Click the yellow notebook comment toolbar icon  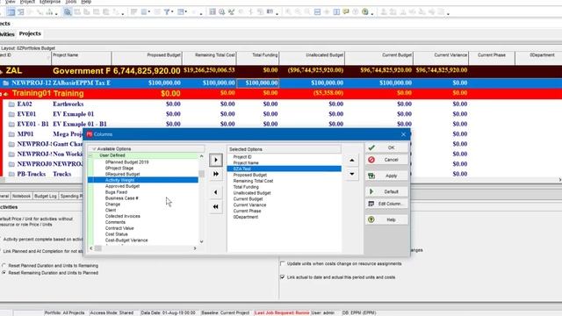346,11
